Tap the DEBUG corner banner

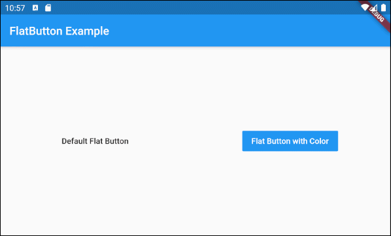tap(378, 15)
